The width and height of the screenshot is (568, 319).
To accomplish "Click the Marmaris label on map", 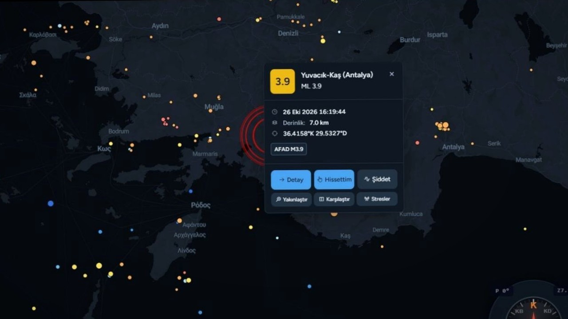I will [205, 154].
